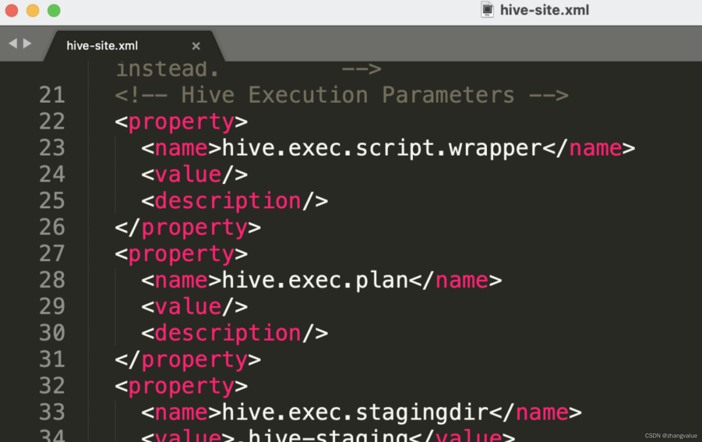This screenshot has height=442, width=702.
Task: Click the opening property tag on line 22
Action: [x=181, y=122]
